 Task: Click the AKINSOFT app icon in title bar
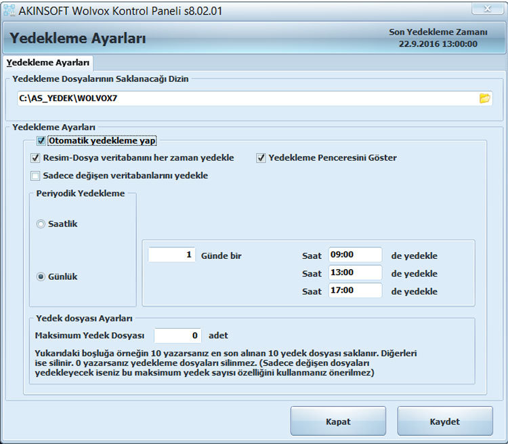pos(9,11)
